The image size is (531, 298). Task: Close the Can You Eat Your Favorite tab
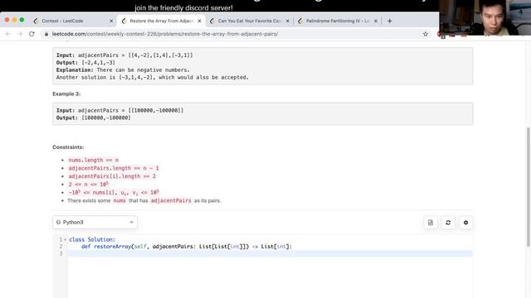tap(288, 21)
